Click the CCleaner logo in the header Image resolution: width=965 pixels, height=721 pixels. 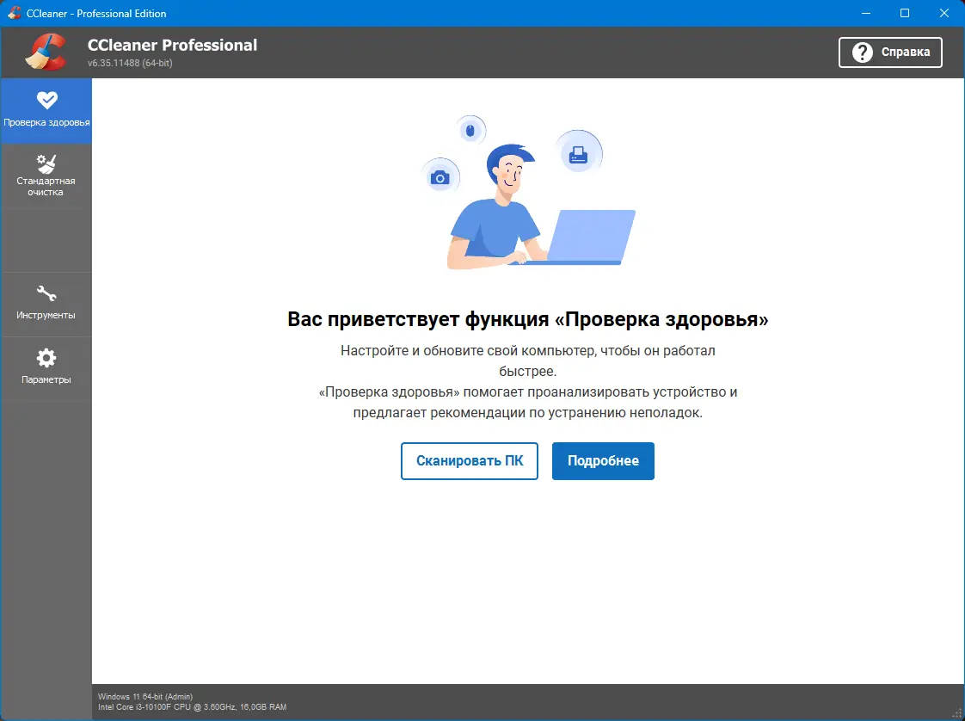46,52
